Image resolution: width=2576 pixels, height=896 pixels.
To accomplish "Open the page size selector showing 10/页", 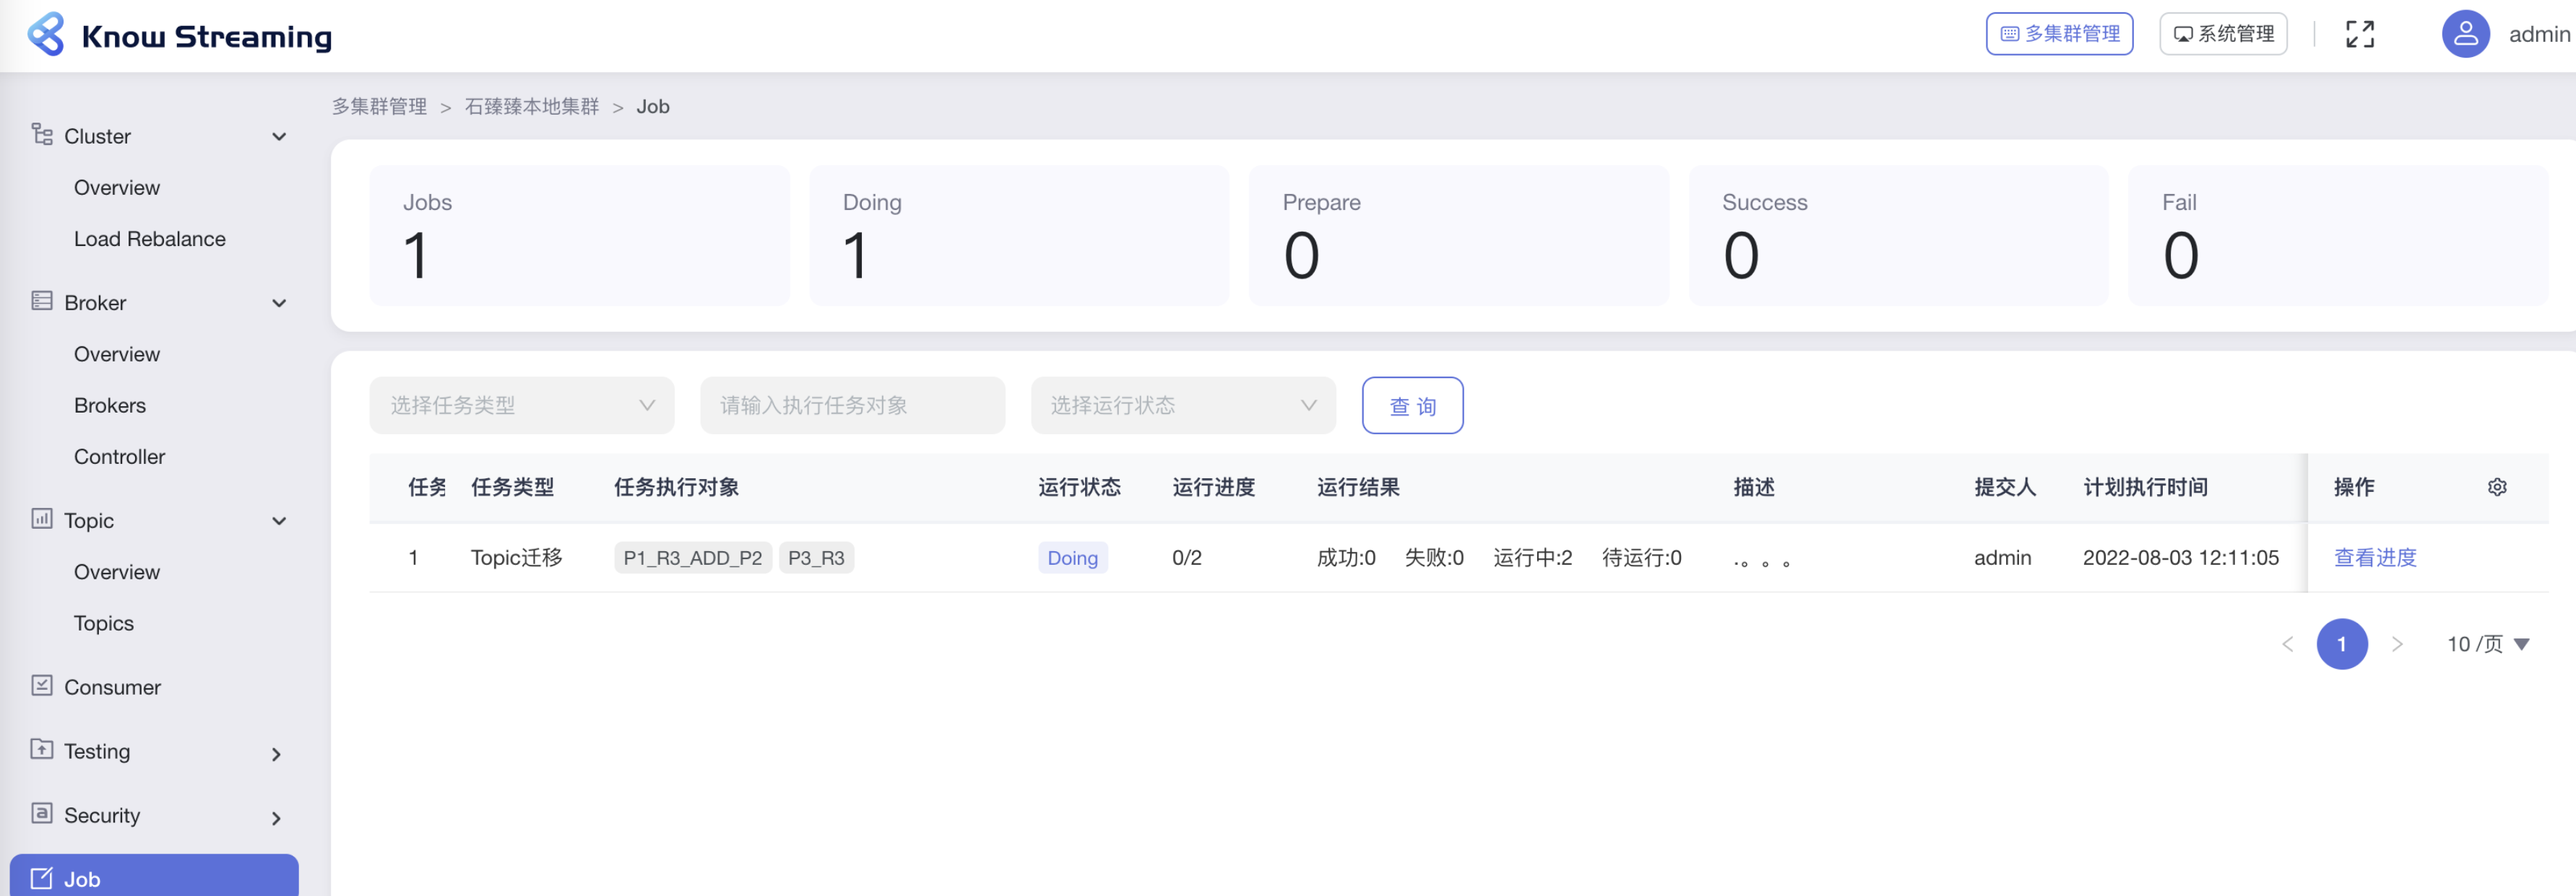I will (x=2486, y=644).
